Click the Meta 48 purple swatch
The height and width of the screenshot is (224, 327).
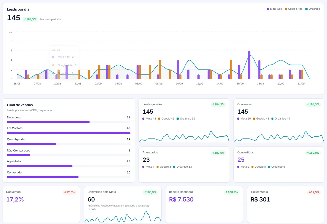coord(144,119)
